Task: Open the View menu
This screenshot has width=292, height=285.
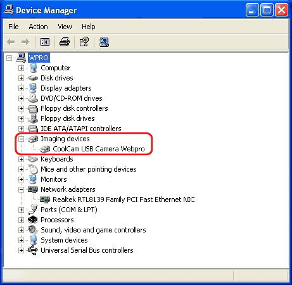Action: coord(65,27)
